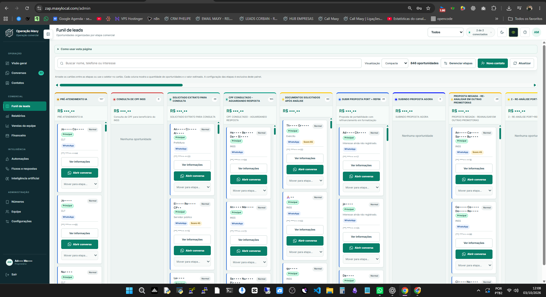Open the AM user avatar menu
Viewport: 546px width, 297px height.
(536, 32)
